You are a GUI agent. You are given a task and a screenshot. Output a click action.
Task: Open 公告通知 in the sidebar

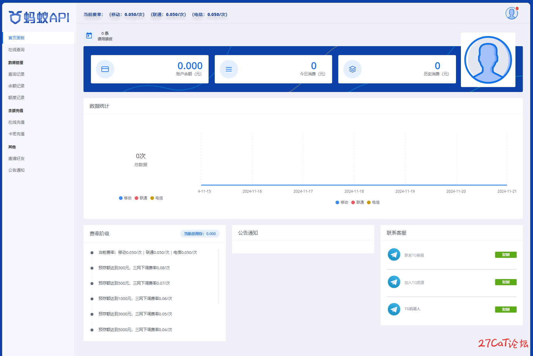click(x=38, y=170)
